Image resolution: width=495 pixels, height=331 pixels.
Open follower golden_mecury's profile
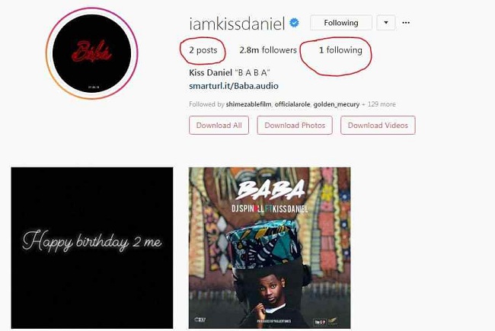[x=336, y=104]
